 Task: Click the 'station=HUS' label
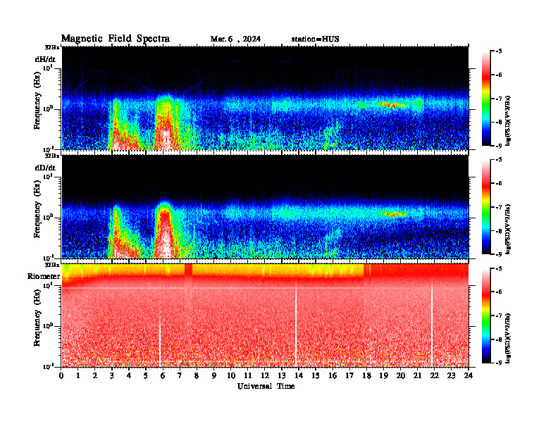point(315,39)
